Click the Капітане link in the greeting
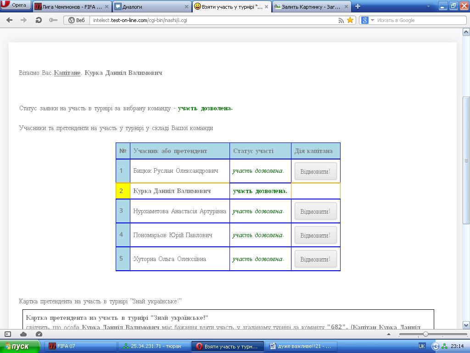 click(67, 73)
